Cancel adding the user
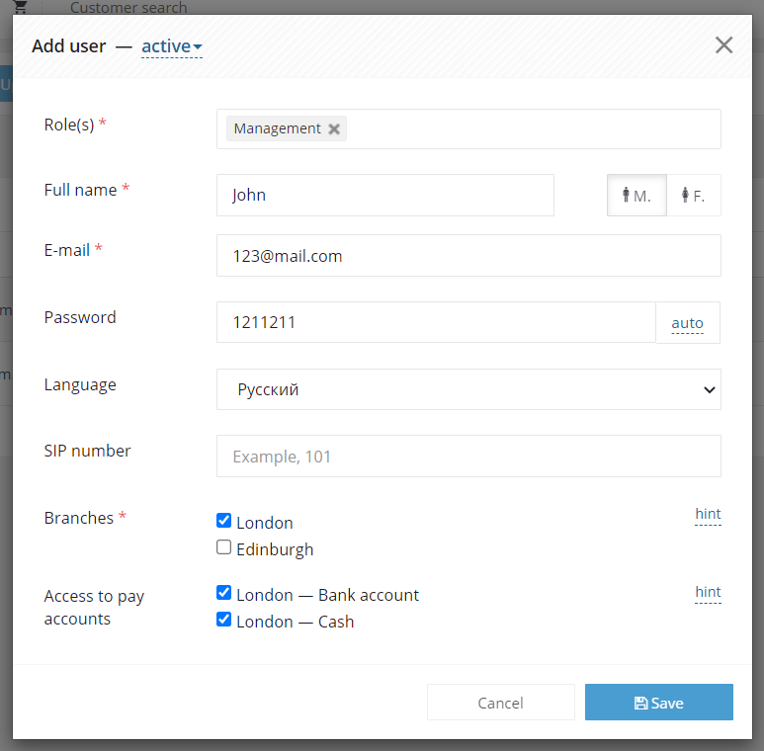The image size is (764, 751). click(501, 702)
